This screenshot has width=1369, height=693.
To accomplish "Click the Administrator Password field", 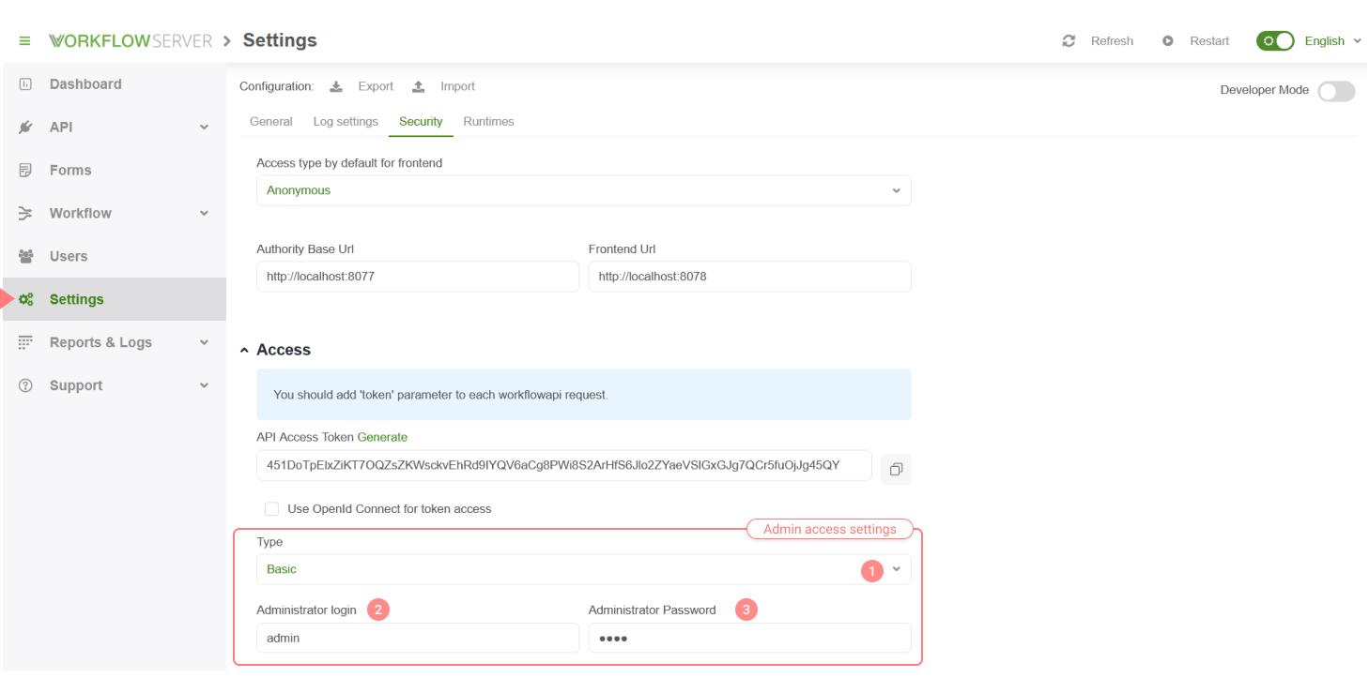I will (x=750, y=638).
